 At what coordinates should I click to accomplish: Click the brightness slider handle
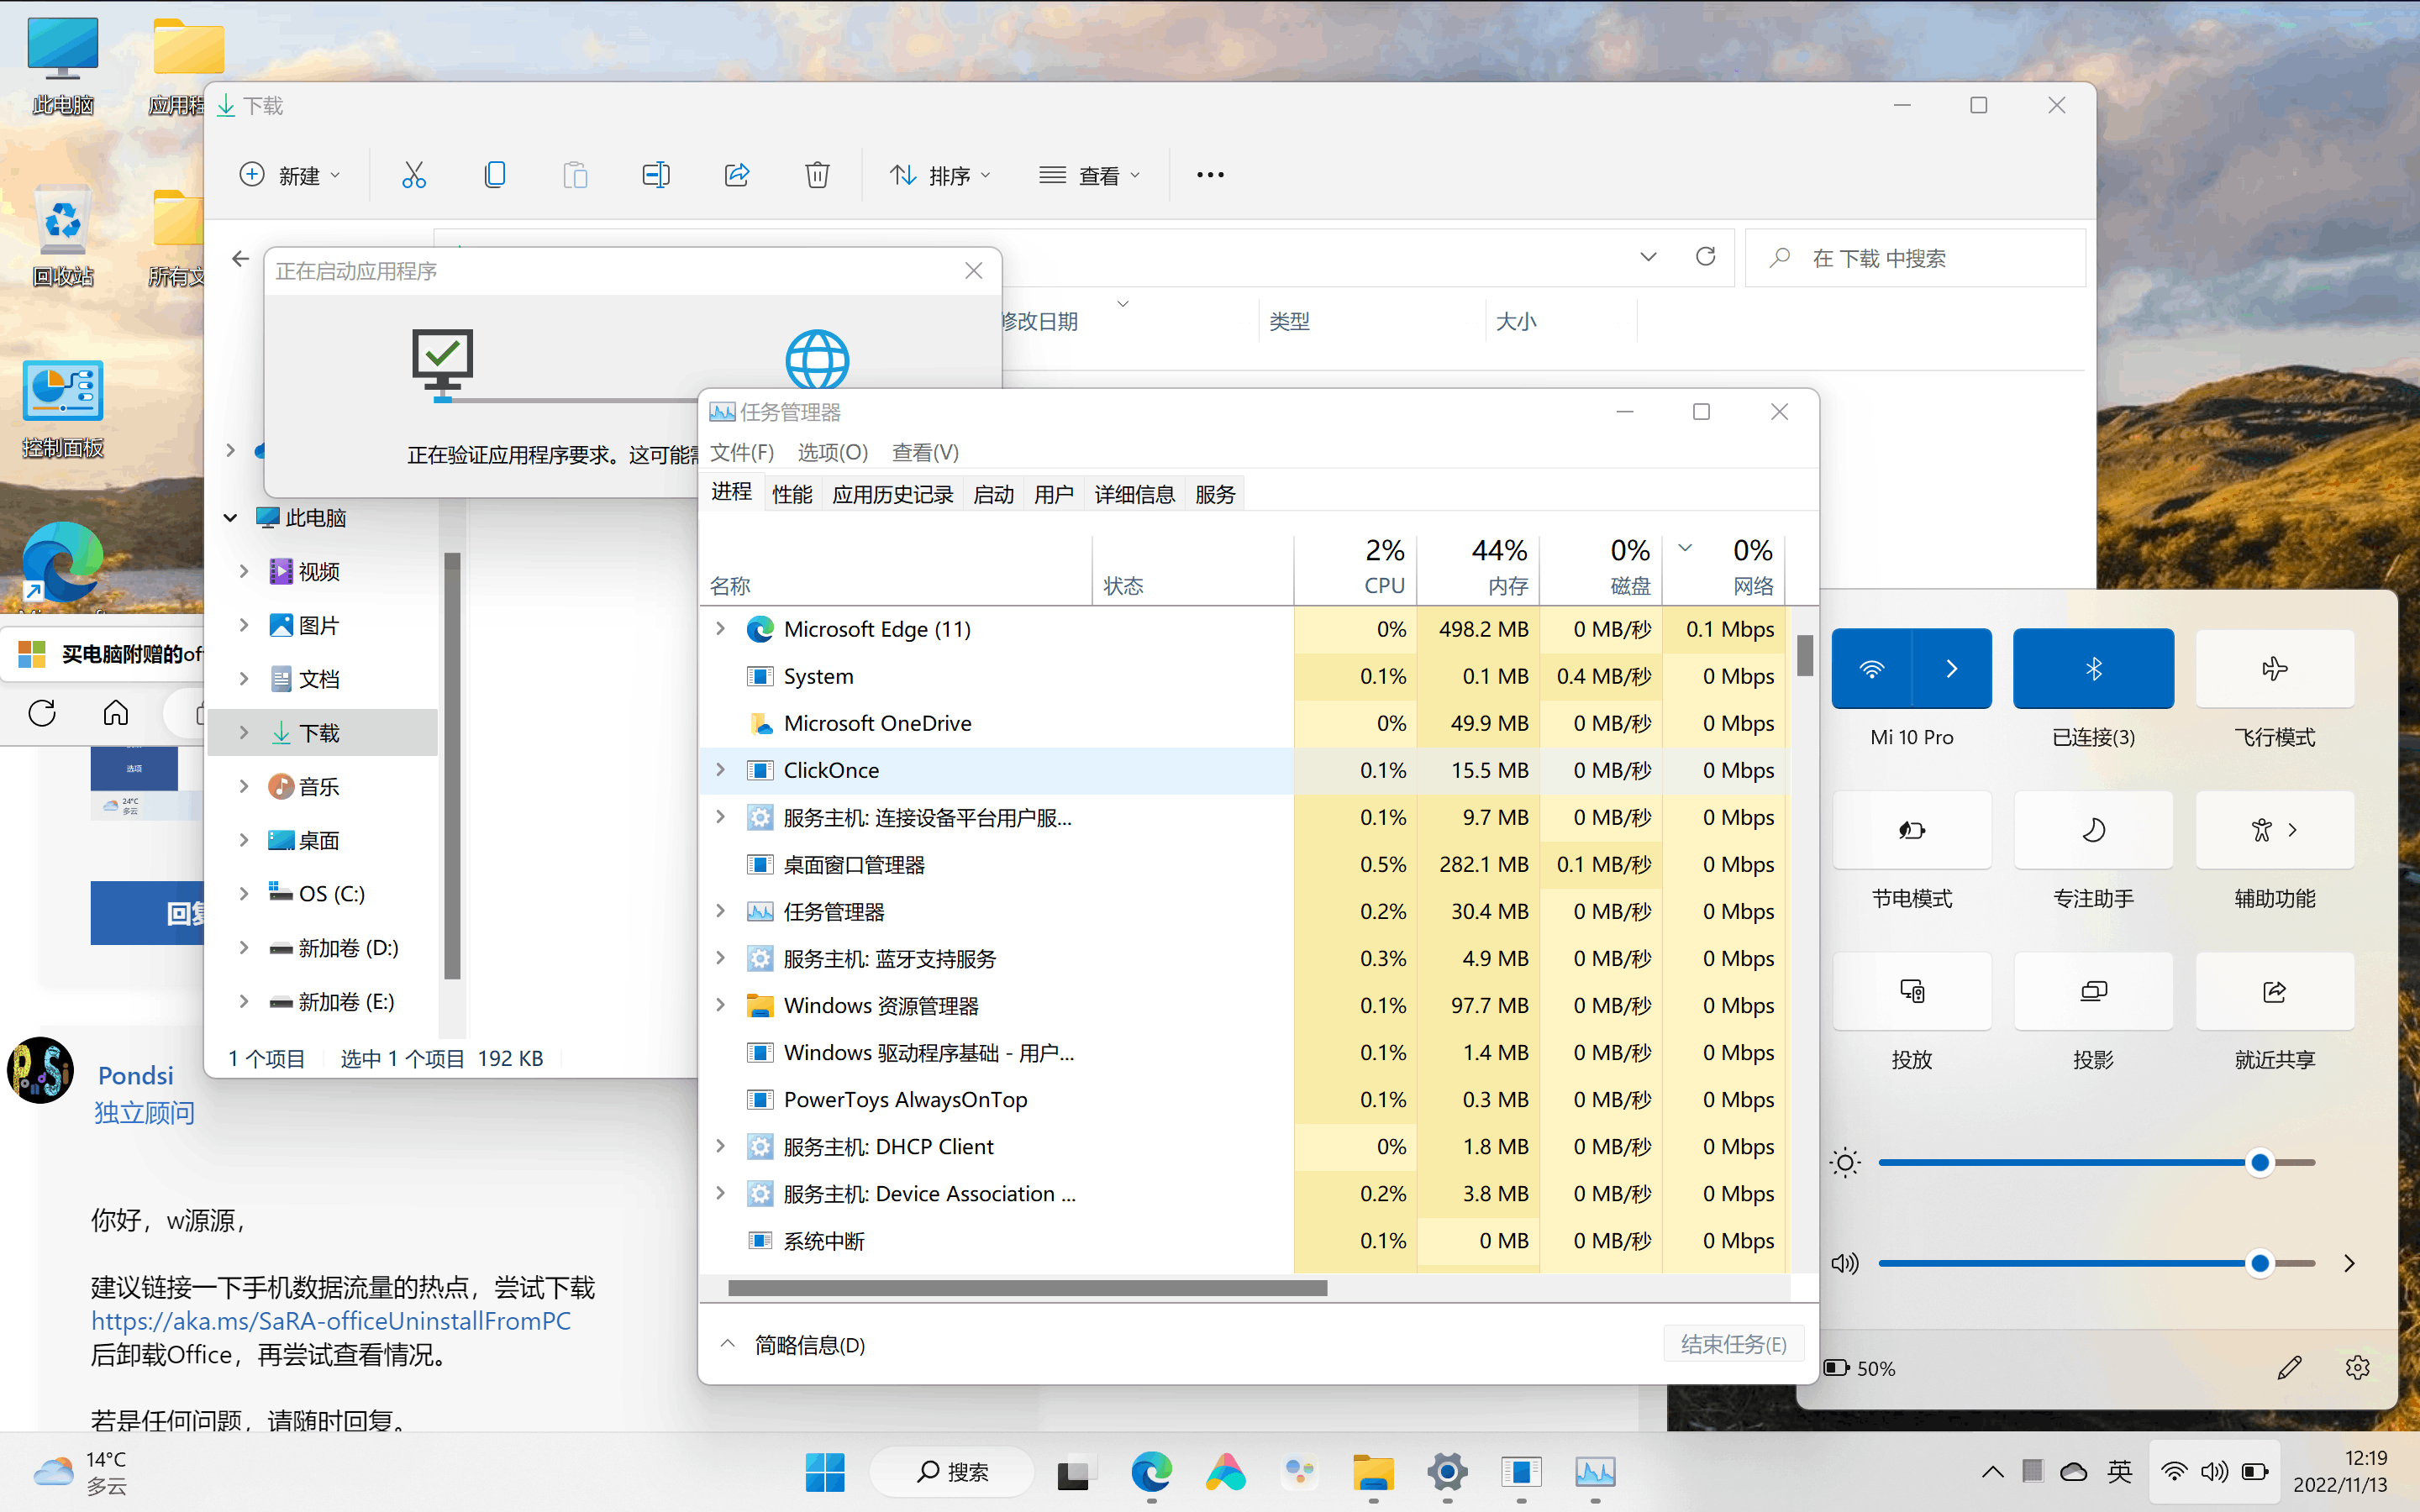(x=2259, y=1162)
